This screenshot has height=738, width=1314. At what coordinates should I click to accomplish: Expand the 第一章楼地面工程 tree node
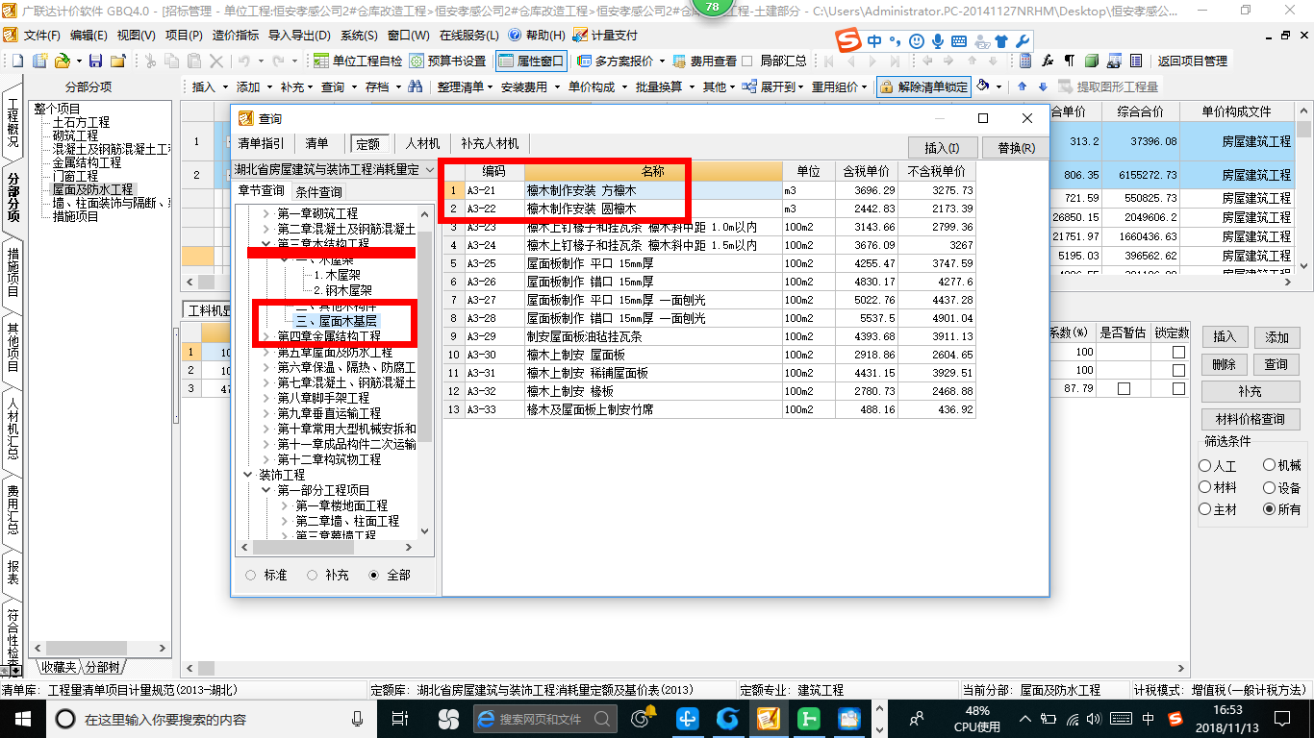click(x=285, y=505)
